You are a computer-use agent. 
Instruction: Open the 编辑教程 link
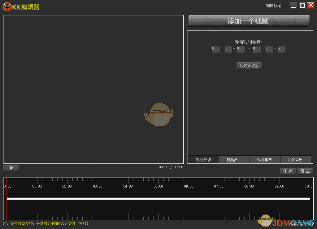(x=274, y=6)
